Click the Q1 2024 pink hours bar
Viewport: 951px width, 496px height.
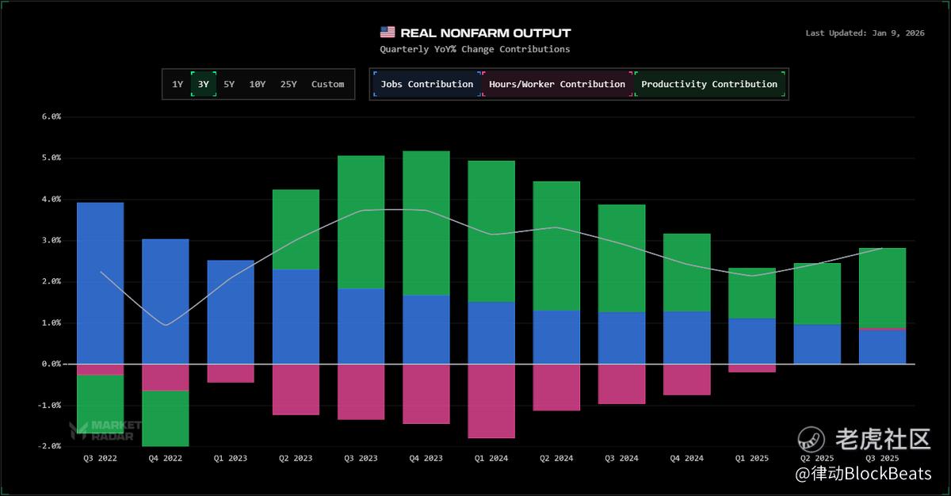click(x=491, y=401)
